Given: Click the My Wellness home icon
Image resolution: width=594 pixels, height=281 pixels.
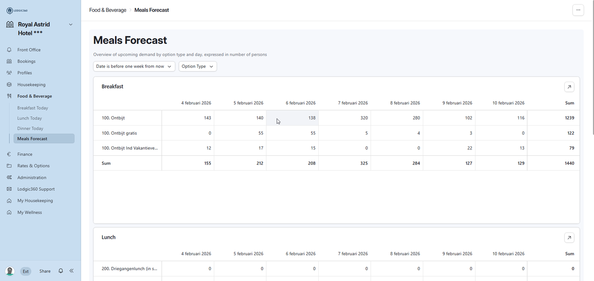Looking at the screenshot, I should point(9,212).
